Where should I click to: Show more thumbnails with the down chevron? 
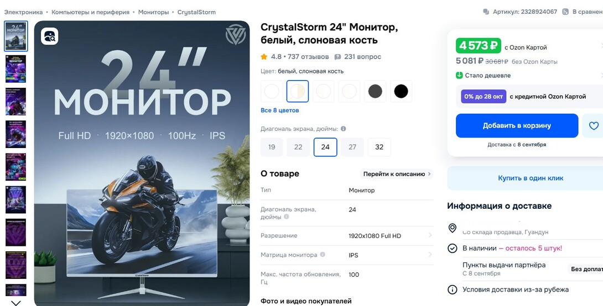(x=16, y=303)
